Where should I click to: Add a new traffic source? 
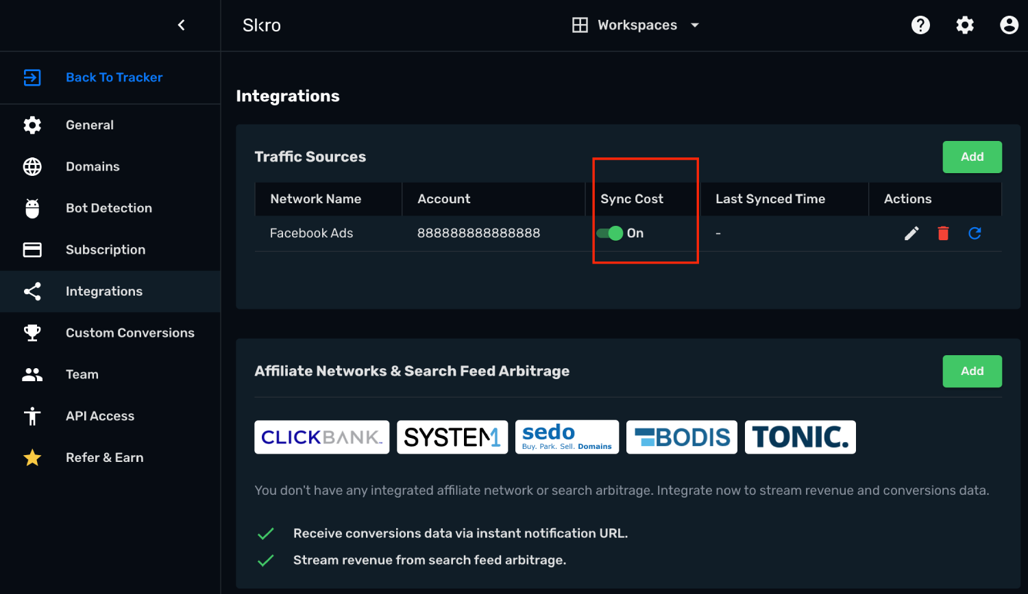click(972, 157)
